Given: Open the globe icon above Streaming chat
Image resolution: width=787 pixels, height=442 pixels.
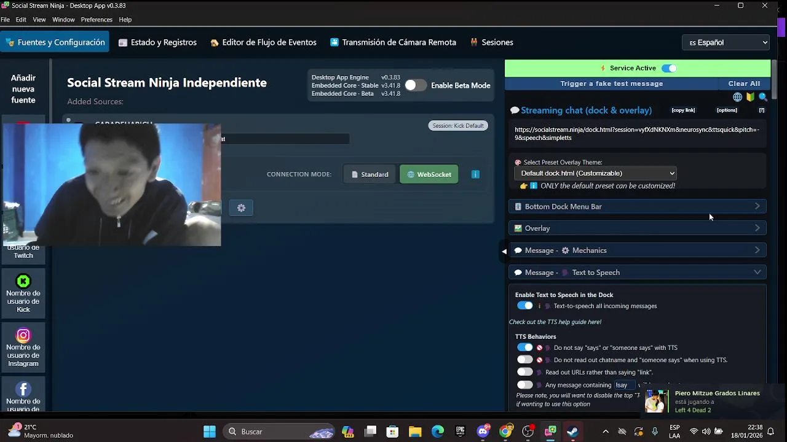Looking at the screenshot, I should [737, 97].
